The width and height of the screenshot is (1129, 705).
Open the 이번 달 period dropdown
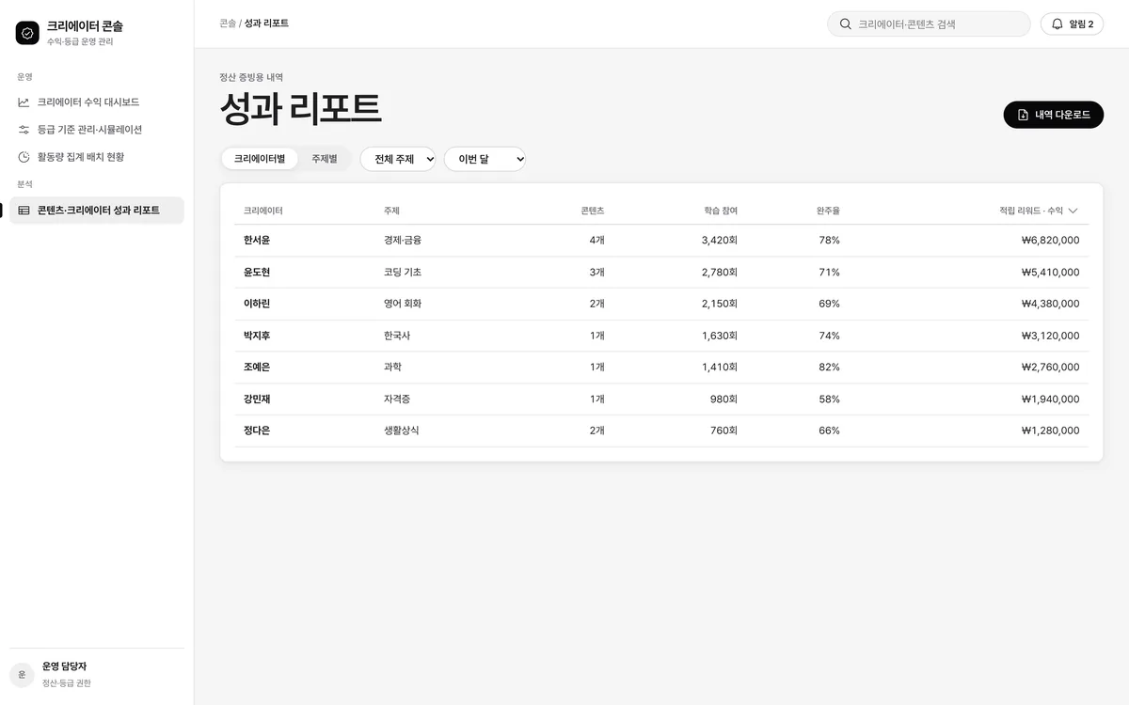(x=485, y=159)
